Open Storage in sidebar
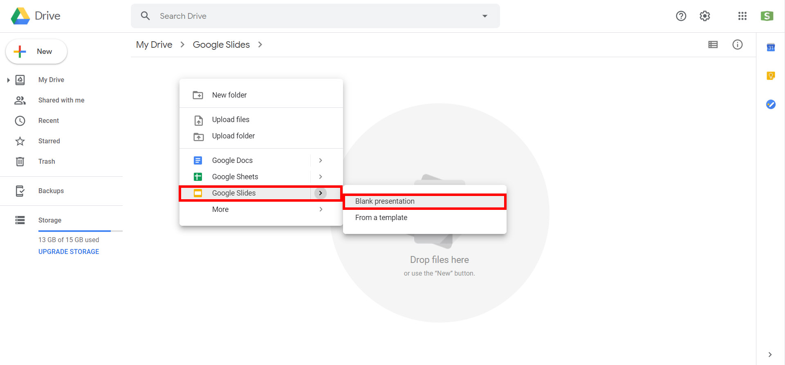This screenshot has height=365, width=785. [50, 220]
